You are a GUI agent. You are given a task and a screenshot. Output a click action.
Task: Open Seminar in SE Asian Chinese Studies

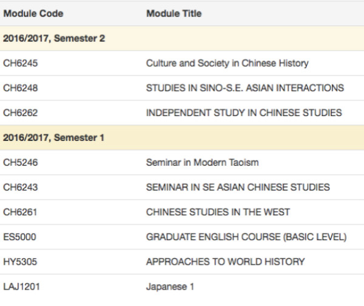[238, 187]
